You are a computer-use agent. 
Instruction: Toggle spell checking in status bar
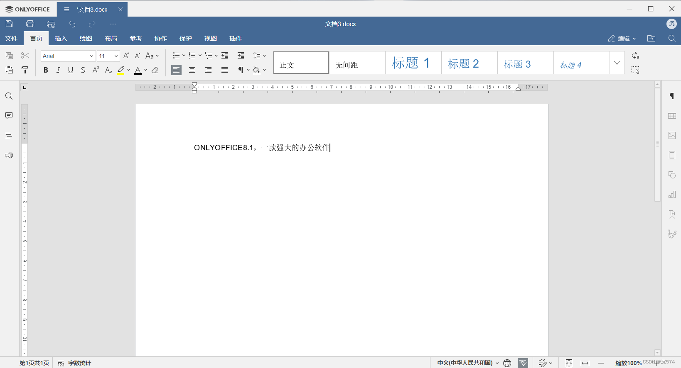(x=523, y=363)
